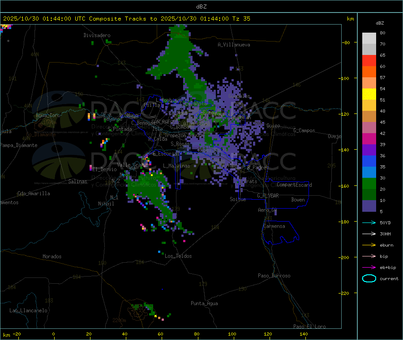Click the Lag.Llancanelo map label
This screenshot has height=340, width=403.
(28, 311)
